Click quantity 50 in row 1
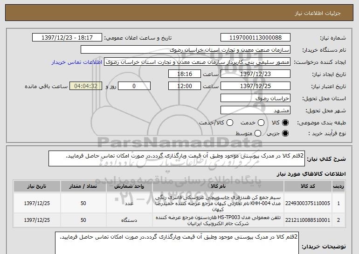 point(83,203)
